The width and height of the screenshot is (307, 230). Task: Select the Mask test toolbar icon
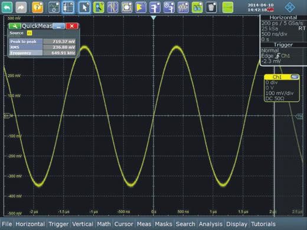point(127,8)
